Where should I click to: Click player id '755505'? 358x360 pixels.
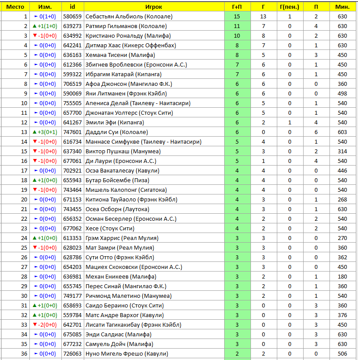tap(72, 103)
